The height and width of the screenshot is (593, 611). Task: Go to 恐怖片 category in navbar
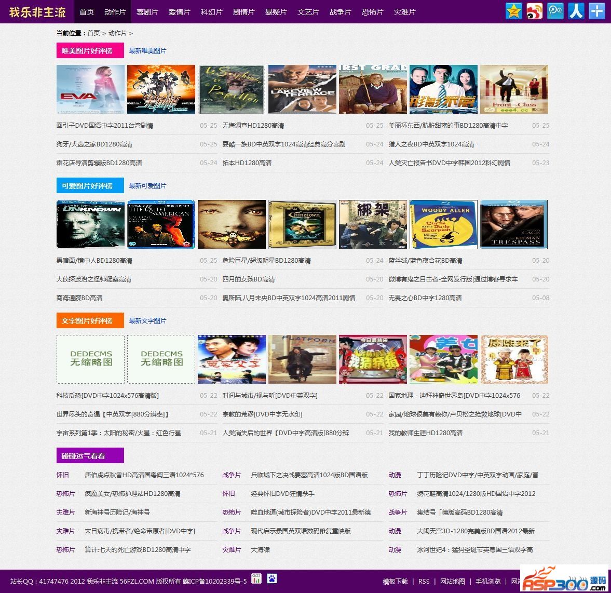click(x=372, y=12)
